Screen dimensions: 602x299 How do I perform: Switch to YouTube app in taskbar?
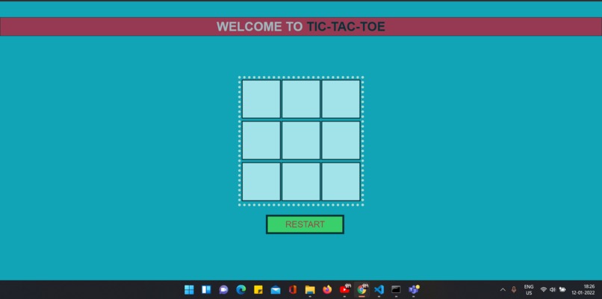click(345, 290)
